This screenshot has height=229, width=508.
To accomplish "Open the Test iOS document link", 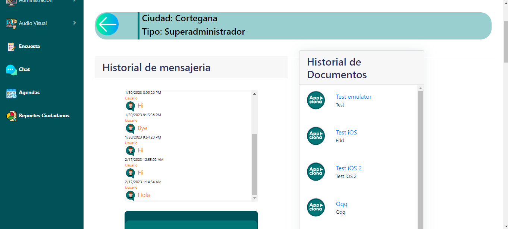I will [346, 133].
